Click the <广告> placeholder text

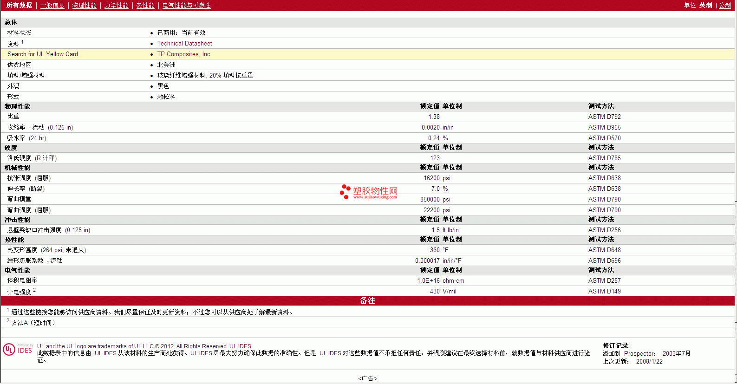click(x=368, y=378)
